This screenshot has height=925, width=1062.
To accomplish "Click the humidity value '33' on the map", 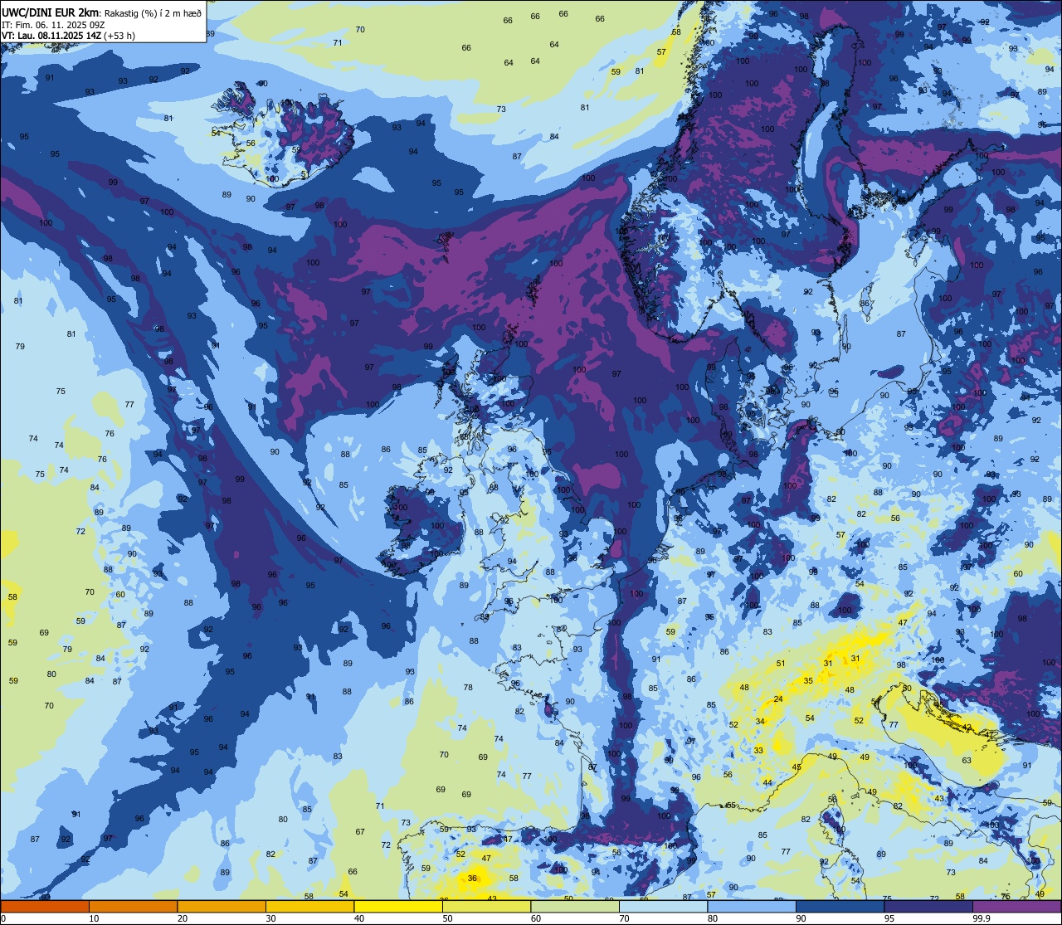I will pyautogui.click(x=758, y=751).
